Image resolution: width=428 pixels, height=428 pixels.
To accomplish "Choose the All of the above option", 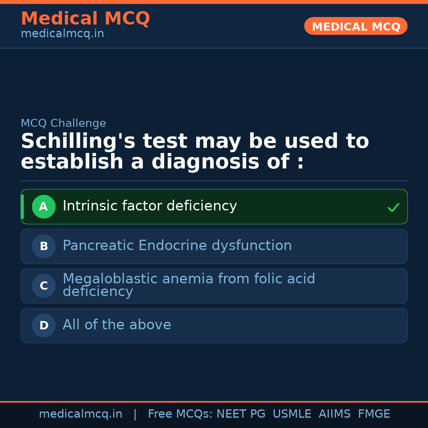I will 117,325.
